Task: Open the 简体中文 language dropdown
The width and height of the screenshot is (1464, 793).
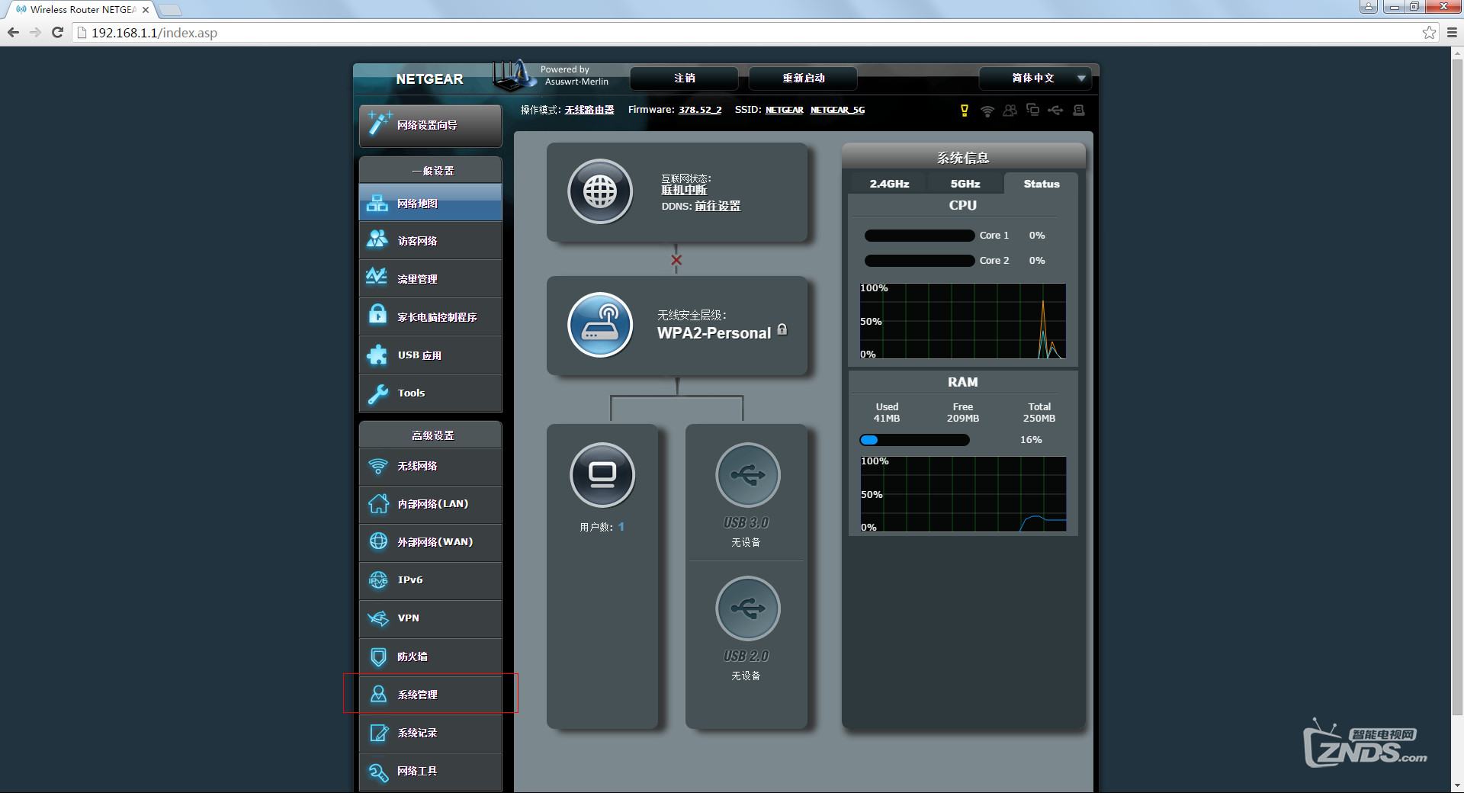Action: coord(1035,79)
